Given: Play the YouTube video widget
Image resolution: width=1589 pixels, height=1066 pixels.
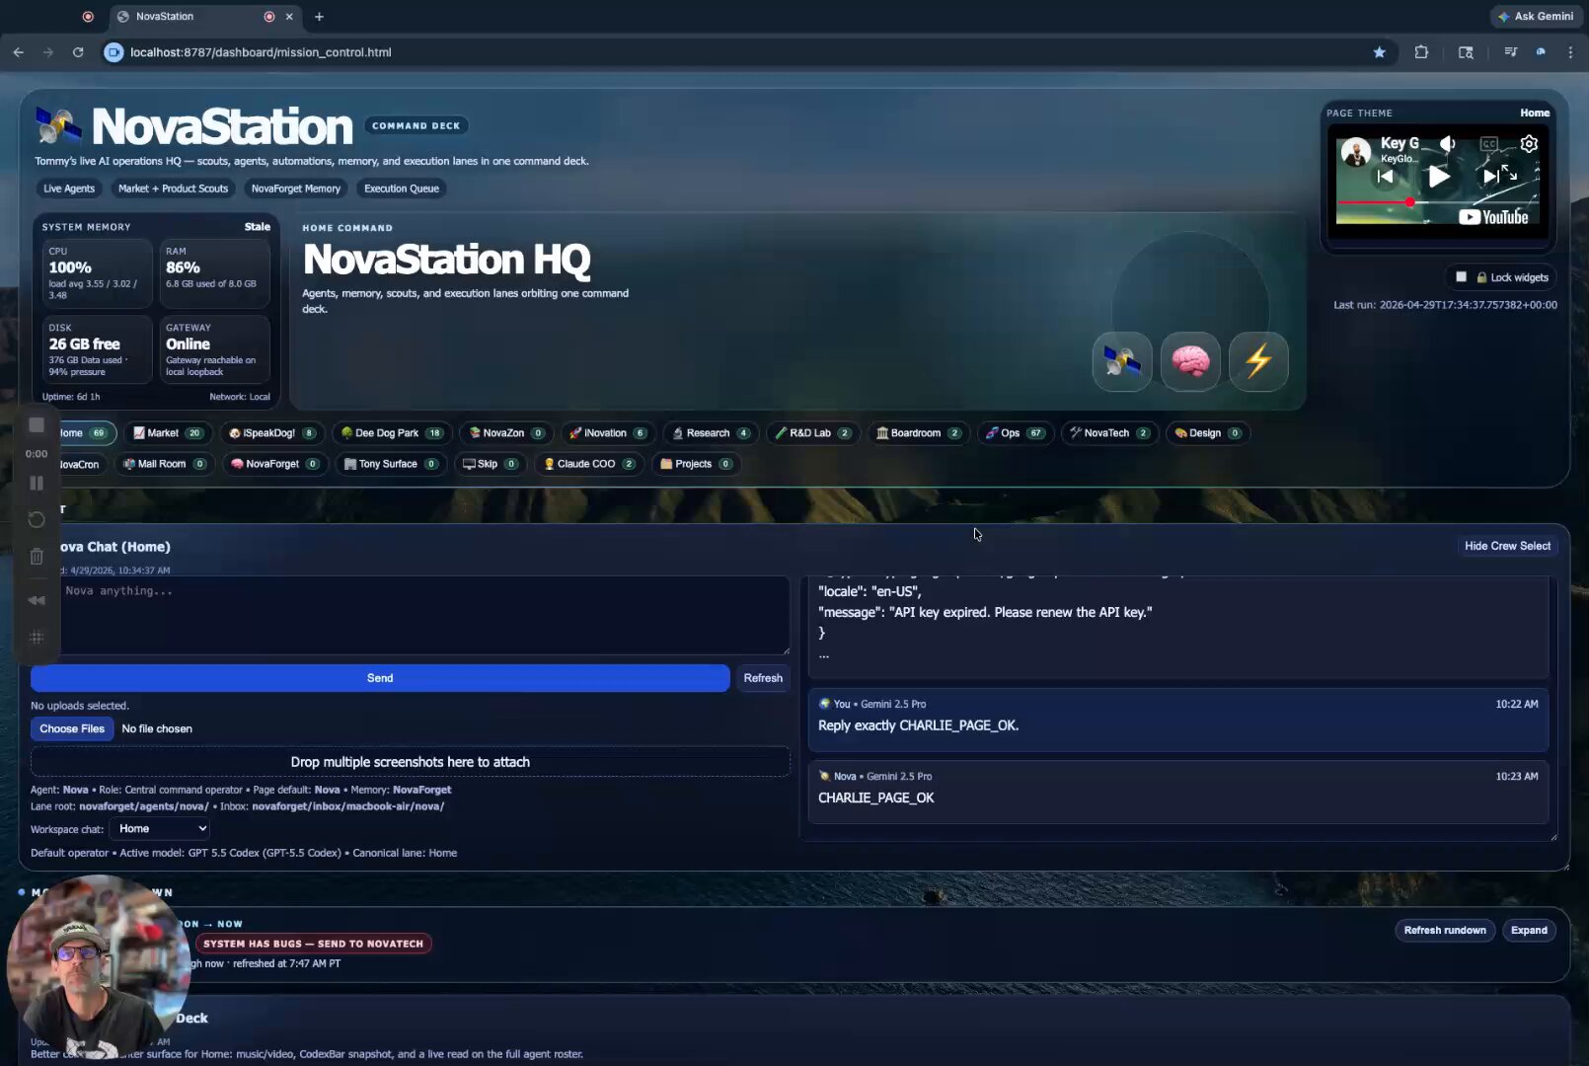Looking at the screenshot, I should pyautogui.click(x=1439, y=177).
